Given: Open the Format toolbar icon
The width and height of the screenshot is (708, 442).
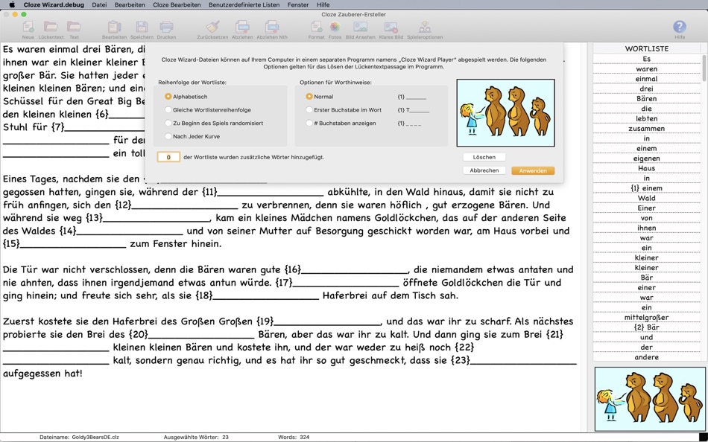Looking at the screenshot, I should pyautogui.click(x=316, y=27).
